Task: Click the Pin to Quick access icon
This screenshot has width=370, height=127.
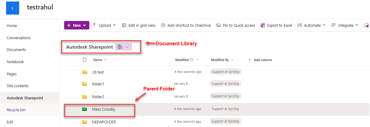Action: click(218, 26)
